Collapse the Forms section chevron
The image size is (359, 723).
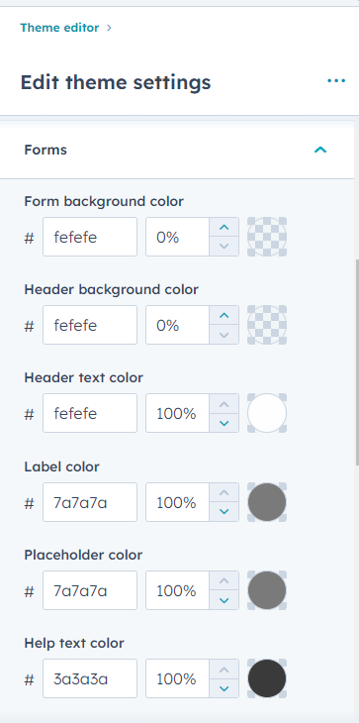[320, 150]
